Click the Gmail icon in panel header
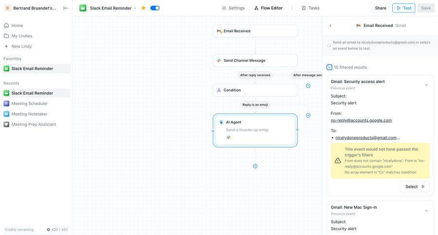 point(358,25)
